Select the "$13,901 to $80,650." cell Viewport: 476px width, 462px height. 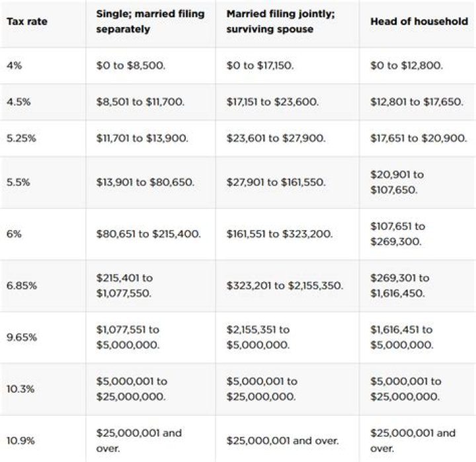tap(145, 182)
